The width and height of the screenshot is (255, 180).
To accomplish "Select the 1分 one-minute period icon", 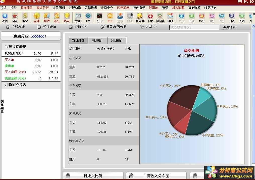I will pos(182,18).
